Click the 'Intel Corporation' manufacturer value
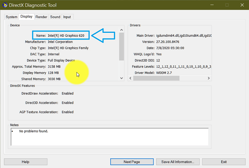Screen dimensions: 249x168 tap(60, 42)
